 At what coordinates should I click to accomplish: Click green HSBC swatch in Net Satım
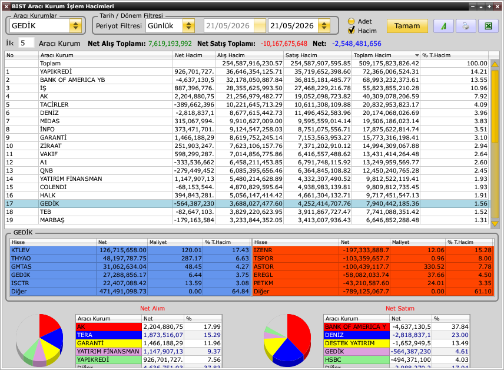coord(356,360)
